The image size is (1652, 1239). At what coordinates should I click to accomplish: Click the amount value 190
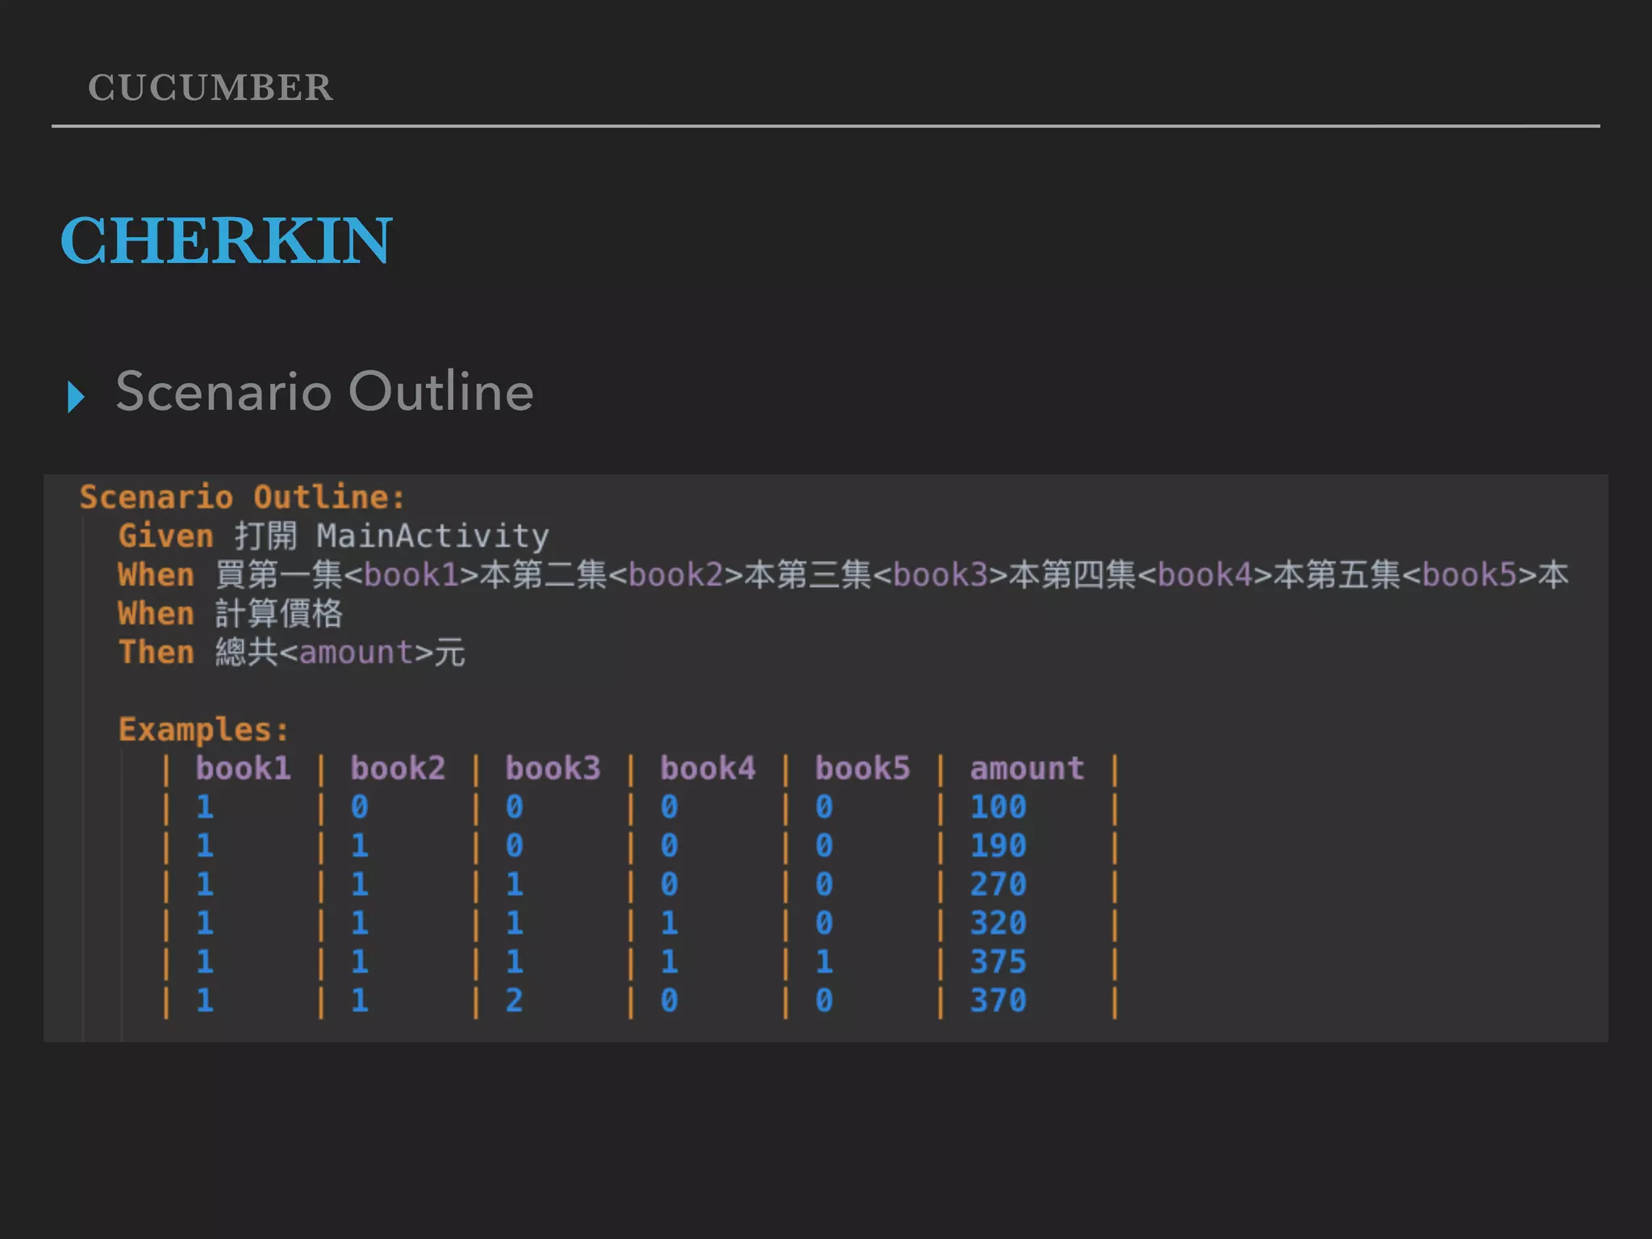click(x=998, y=846)
